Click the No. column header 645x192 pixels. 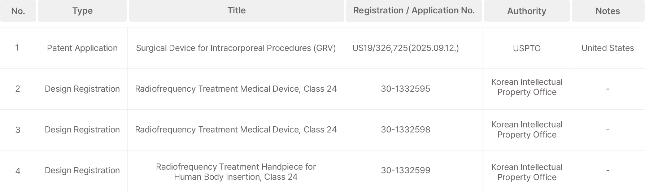click(x=18, y=11)
